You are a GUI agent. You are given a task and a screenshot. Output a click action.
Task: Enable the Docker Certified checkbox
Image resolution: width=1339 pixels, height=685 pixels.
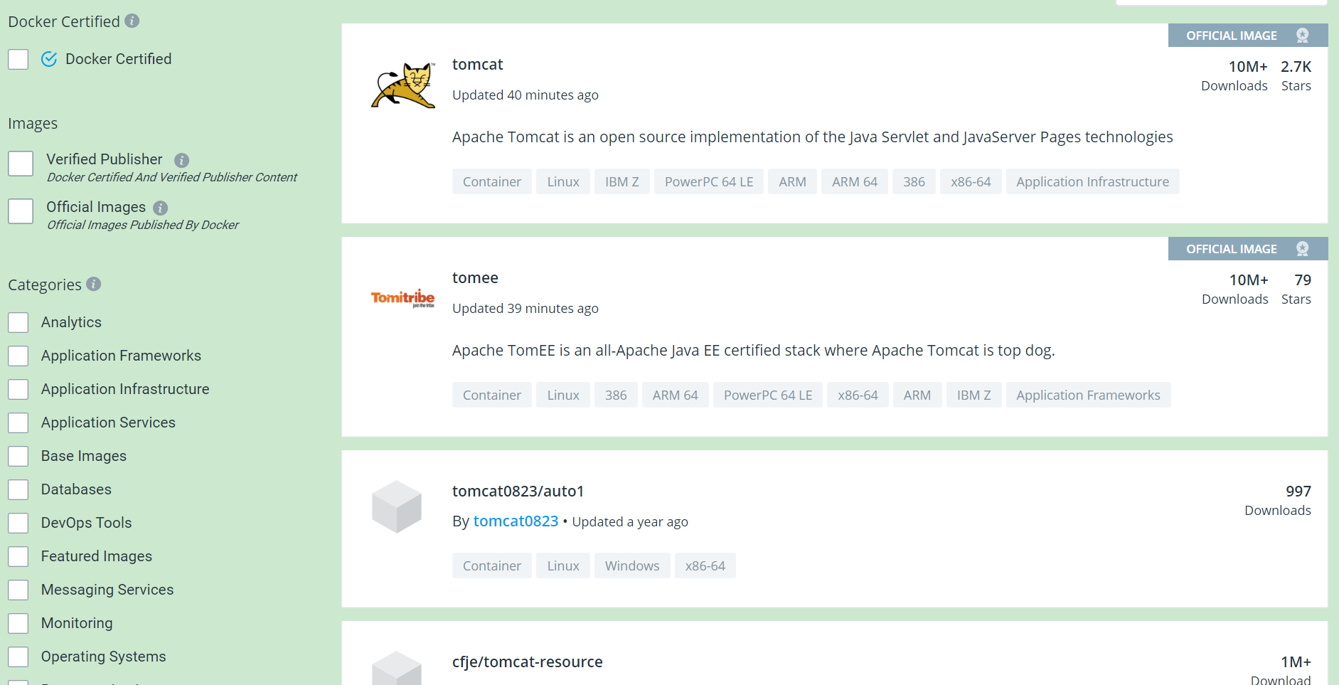click(x=18, y=59)
